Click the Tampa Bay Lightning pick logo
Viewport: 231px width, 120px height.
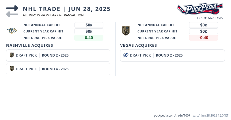[x=126, y=55]
